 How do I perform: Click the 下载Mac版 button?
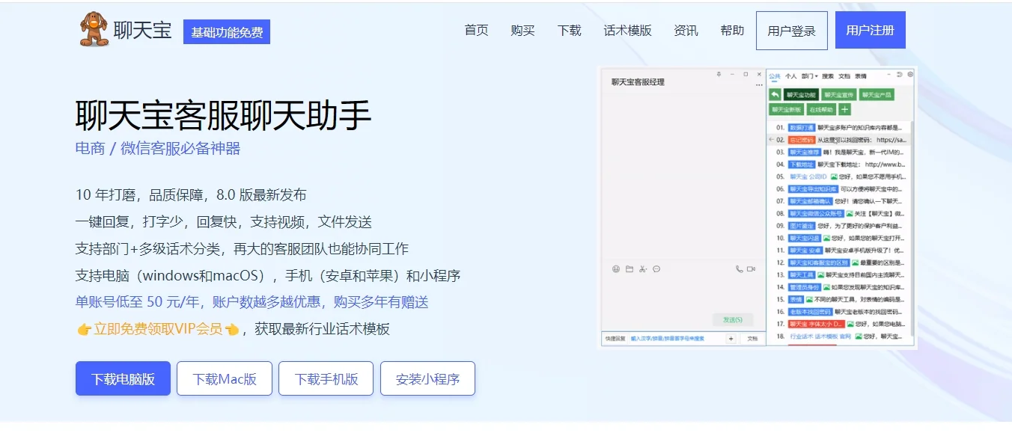(x=225, y=378)
